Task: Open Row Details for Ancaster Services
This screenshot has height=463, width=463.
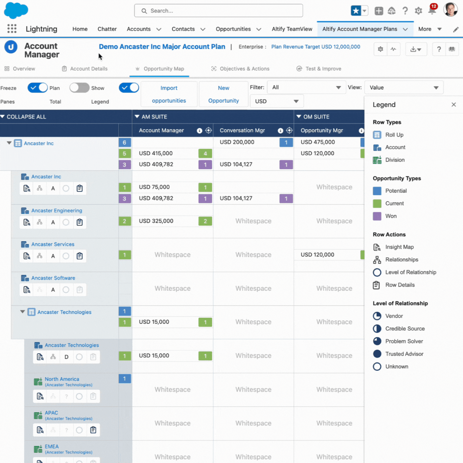Action: (x=79, y=256)
